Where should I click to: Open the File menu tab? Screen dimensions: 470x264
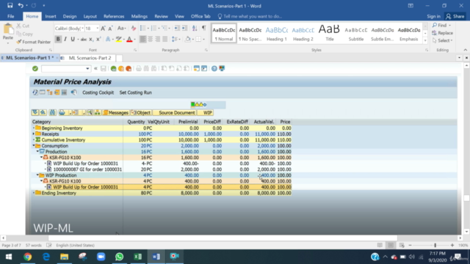pos(11,16)
